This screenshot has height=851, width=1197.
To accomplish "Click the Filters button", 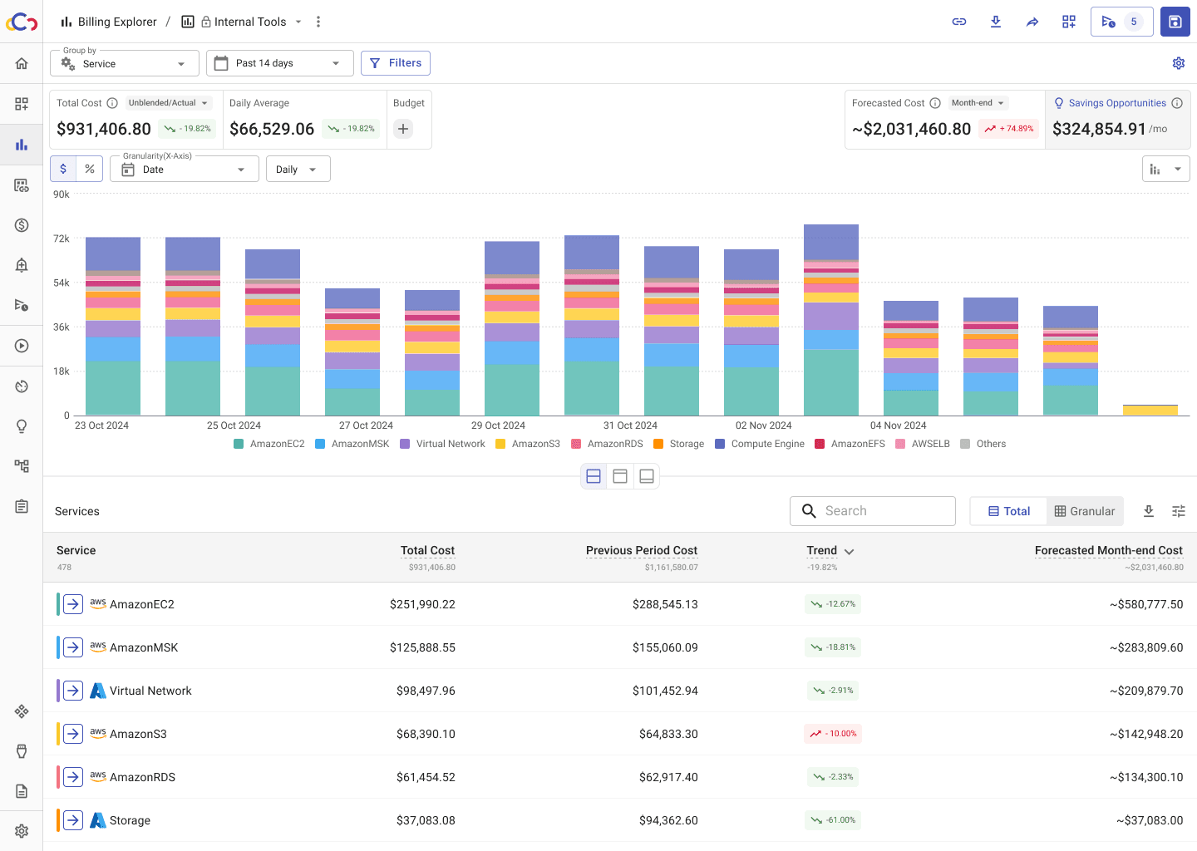I will pyautogui.click(x=396, y=63).
